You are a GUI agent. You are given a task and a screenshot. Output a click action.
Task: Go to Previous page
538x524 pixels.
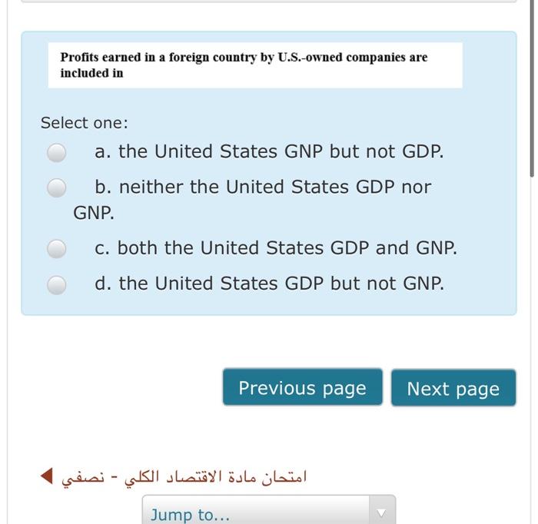302,387
